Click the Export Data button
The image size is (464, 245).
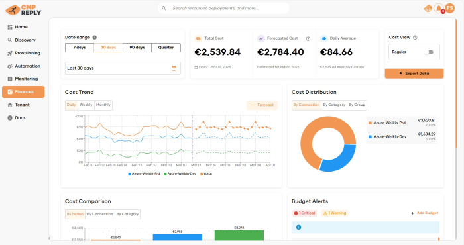[414, 73]
